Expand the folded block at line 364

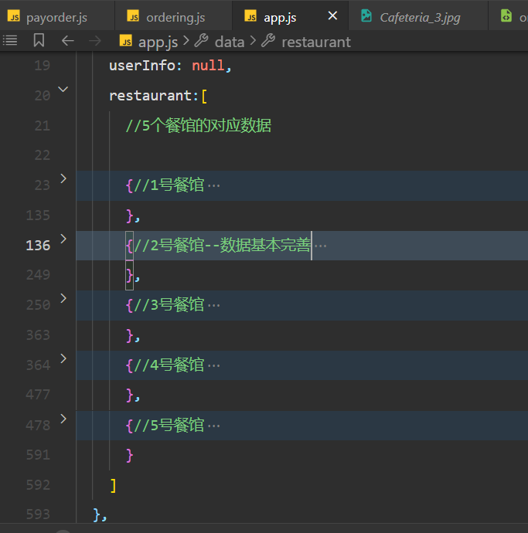63,358
